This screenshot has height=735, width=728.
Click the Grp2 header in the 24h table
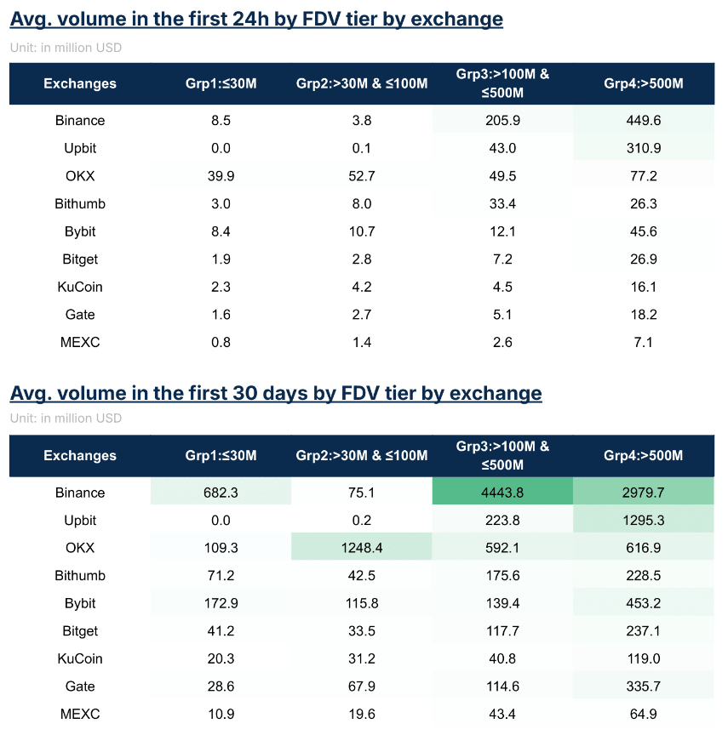362,83
